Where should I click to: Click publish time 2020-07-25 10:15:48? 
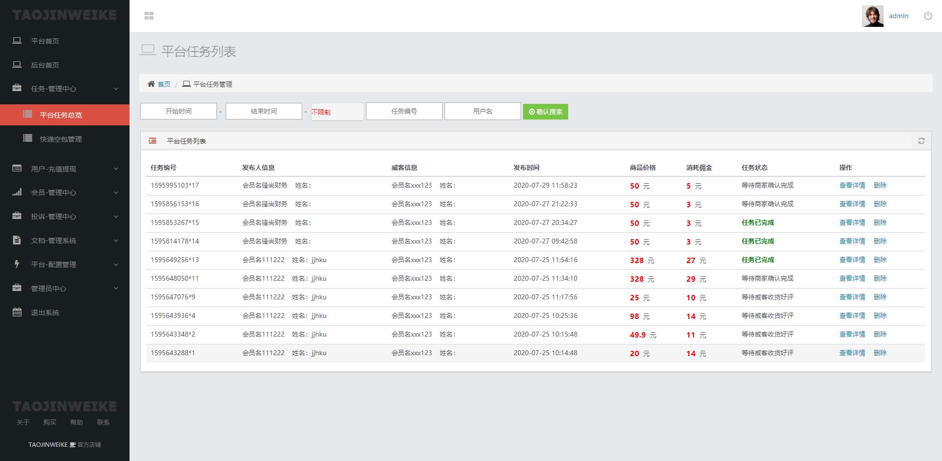pyautogui.click(x=546, y=334)
